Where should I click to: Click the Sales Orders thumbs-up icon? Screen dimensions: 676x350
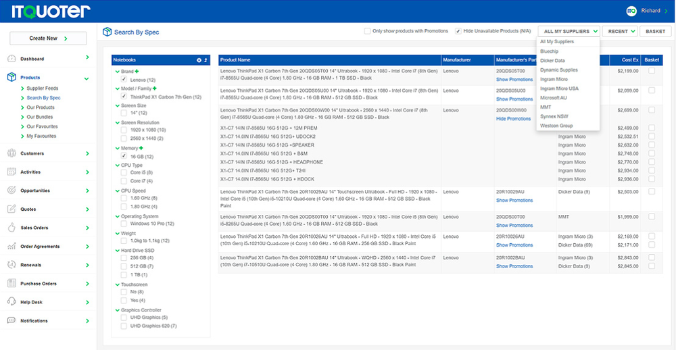11,228
